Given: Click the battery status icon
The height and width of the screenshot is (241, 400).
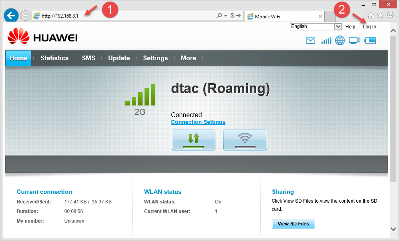Looking at the screenshot, I should (x=370, y=40).
